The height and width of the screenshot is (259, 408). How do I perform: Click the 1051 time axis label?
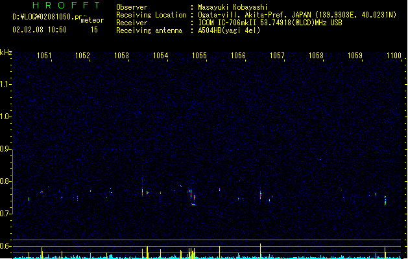tap(44, 56)
